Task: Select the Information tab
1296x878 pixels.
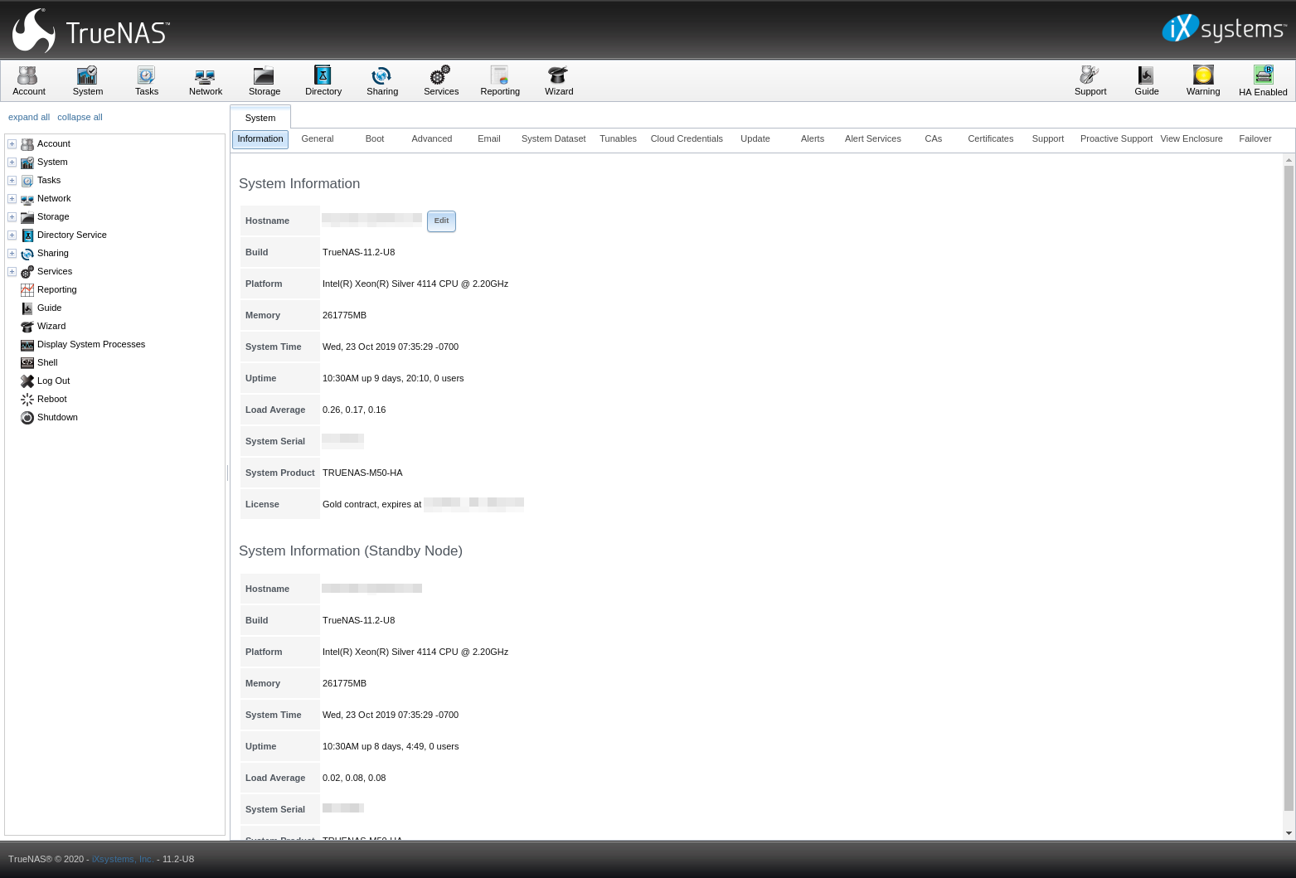Action: pyautogui.click(x=260, y=138)
